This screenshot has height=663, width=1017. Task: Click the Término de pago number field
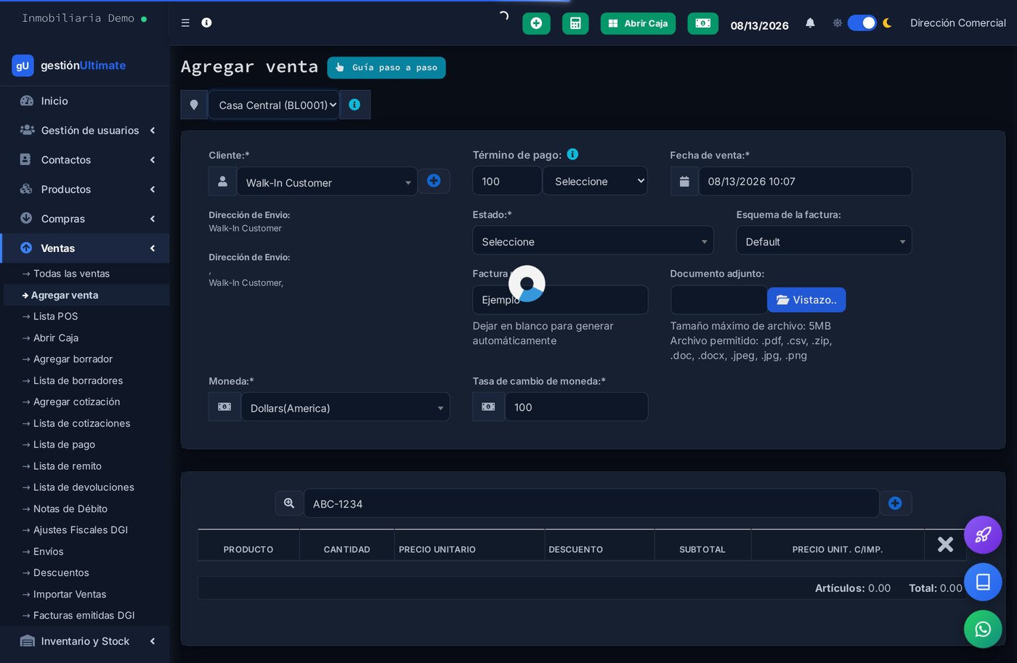507,181
